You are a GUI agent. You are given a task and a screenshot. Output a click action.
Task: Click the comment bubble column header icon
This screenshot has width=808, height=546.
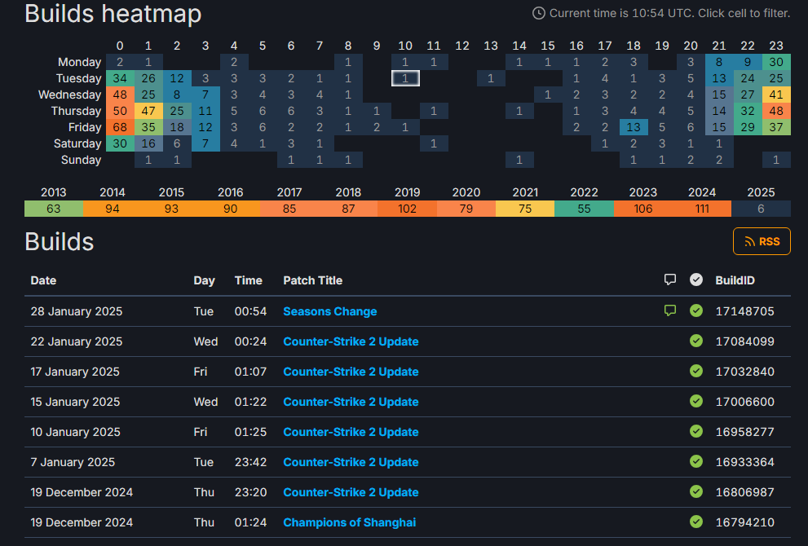[x=670, y=280]
